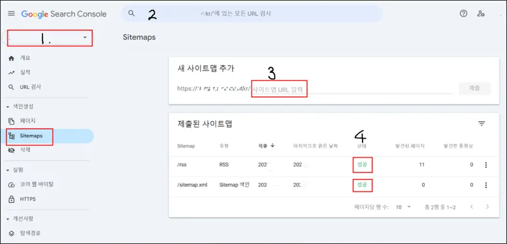Click the sitemap tree icon beside Sitemaps

11,136
